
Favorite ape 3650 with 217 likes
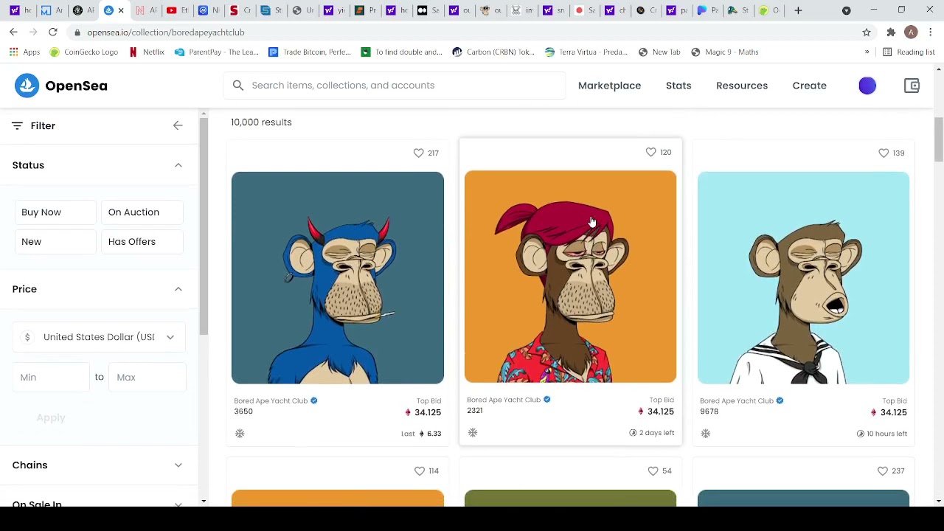click(419, 153)
